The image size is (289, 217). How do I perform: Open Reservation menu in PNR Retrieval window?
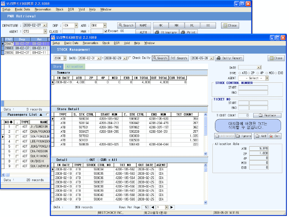[43, 9]
